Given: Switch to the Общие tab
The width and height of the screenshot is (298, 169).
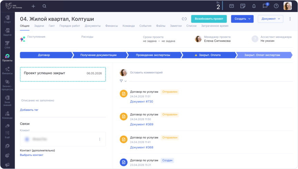Looking at the screenshot, I should point(25,26).
